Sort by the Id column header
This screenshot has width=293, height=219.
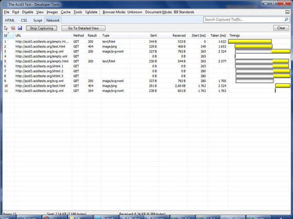[x=8, y=35]
